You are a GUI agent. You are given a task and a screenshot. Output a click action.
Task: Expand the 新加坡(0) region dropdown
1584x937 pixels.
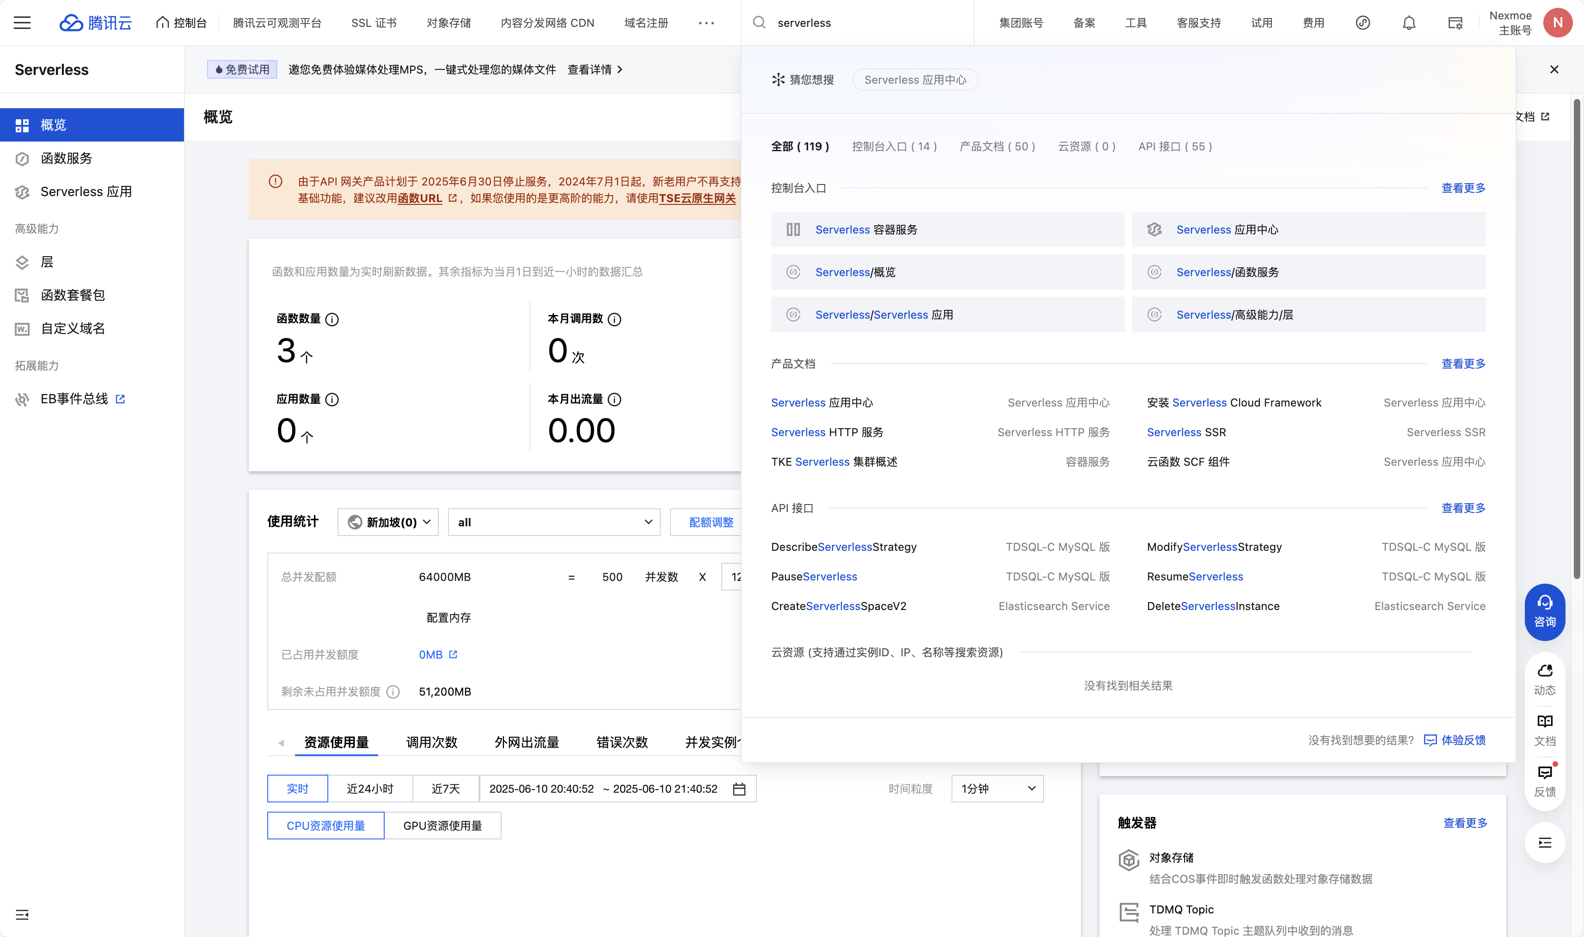point(388,522)
